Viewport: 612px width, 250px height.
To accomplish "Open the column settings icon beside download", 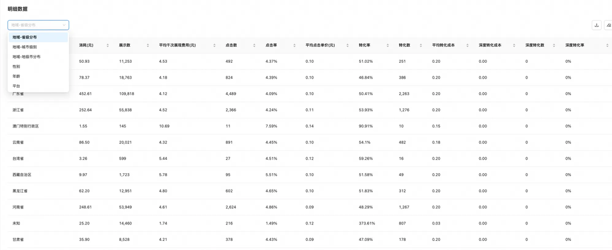I will pos(608,25).
